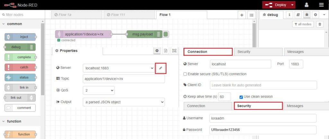Select the function node in palette
Viewport: 329px width, 139px height.
coord(20,134)
